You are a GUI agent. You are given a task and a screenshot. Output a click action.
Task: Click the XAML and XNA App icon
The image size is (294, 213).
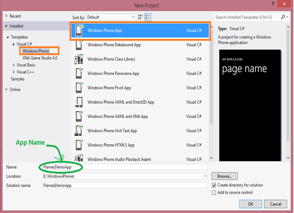click(79, 116)
